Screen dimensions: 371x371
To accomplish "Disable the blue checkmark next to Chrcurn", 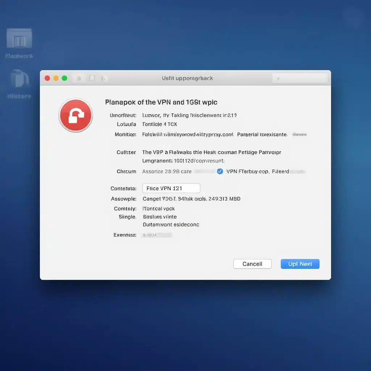I will click(220, 171).
